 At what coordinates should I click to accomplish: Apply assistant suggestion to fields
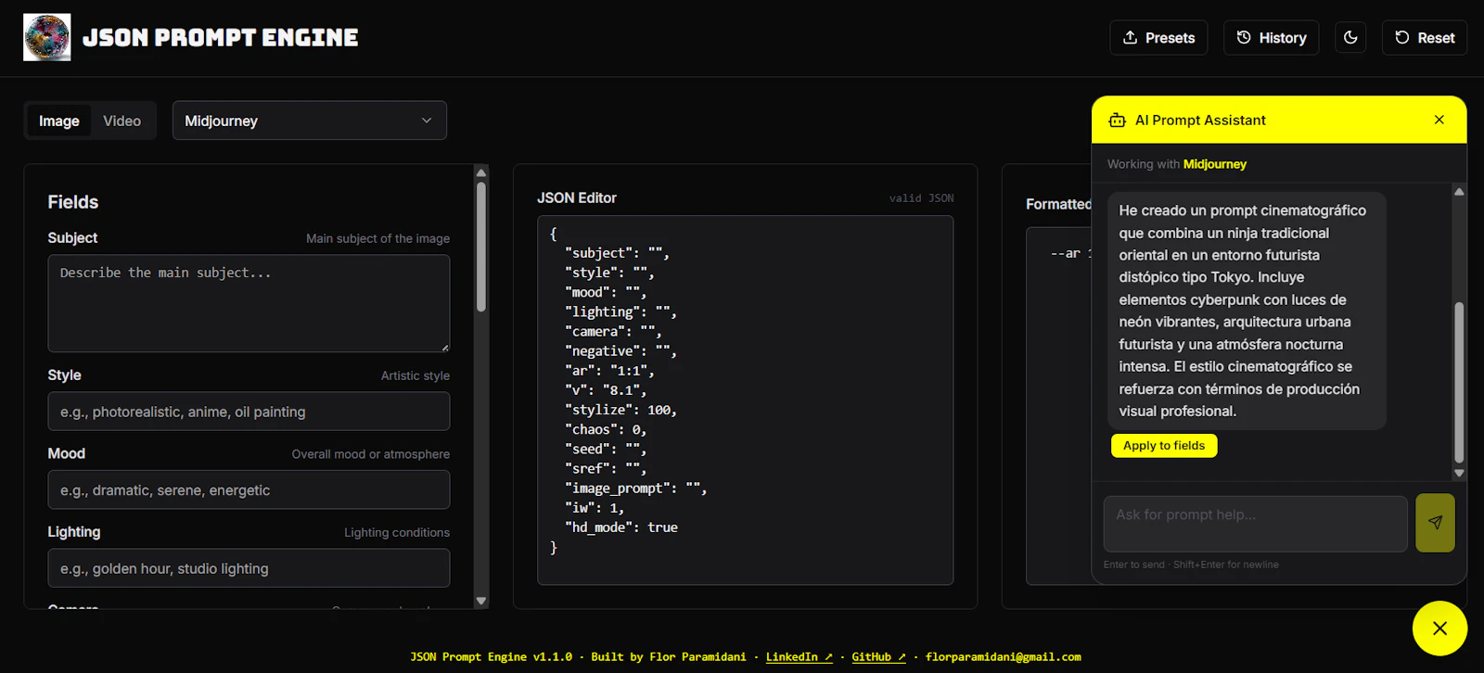(x=1164, y=446)
